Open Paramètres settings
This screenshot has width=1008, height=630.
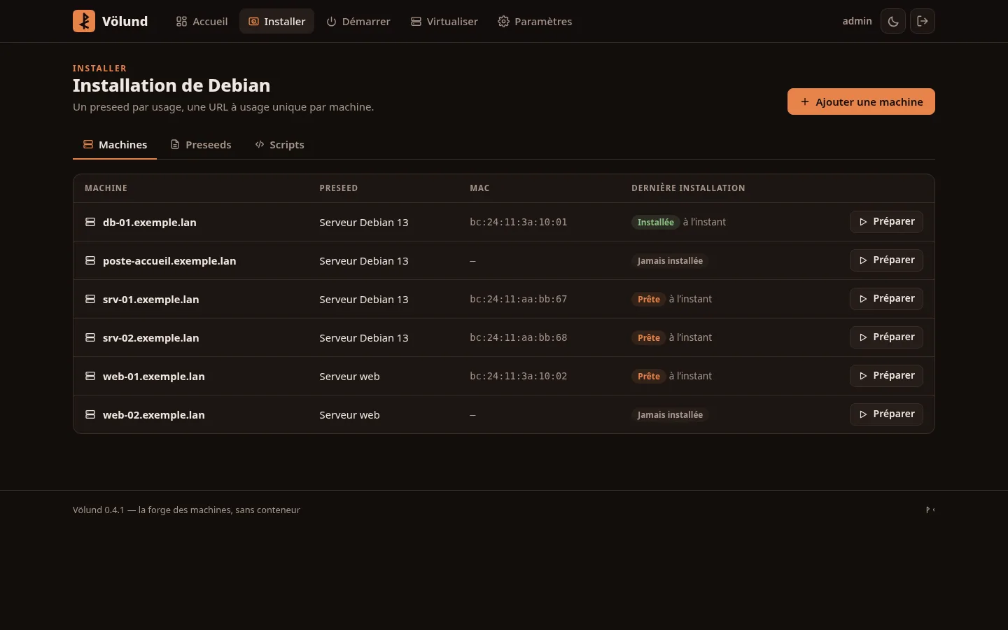point(535,22)
